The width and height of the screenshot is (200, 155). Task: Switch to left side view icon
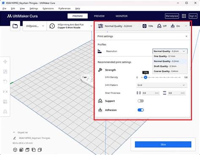(x=34, y=150)
